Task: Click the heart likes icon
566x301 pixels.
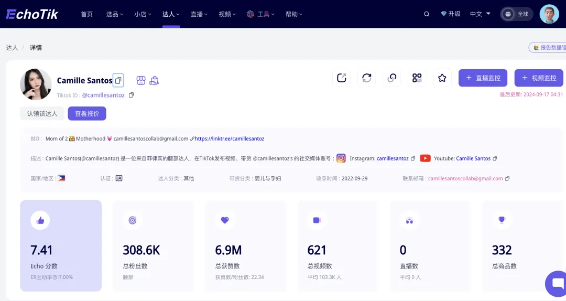Action: tap(225, 220)
